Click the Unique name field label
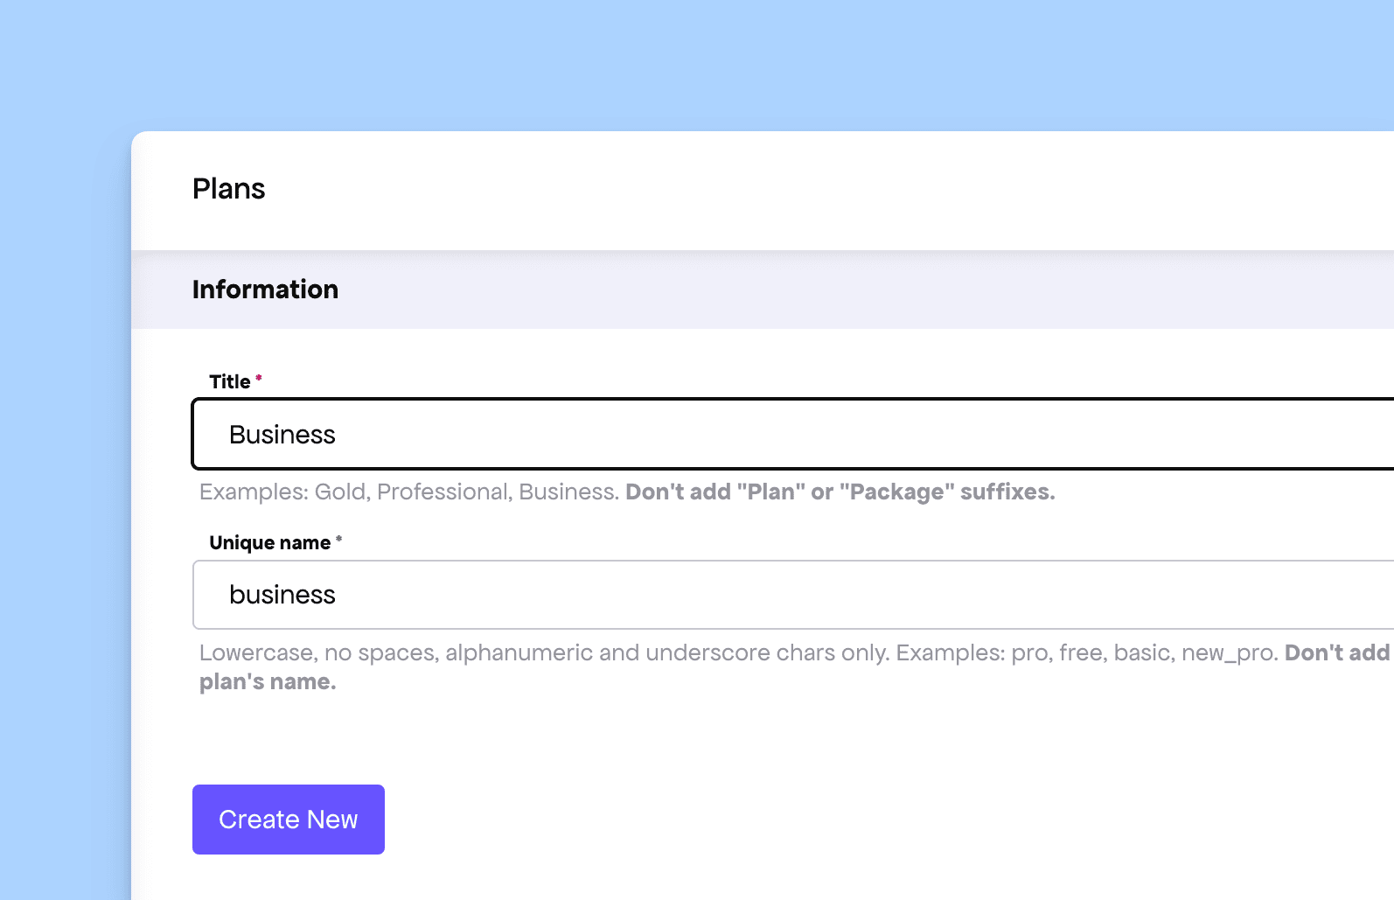This screenshot has height=900, width=1394. 269,542
